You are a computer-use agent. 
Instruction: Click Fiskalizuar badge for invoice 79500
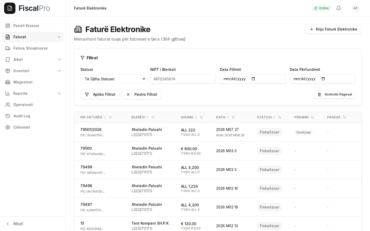point(269,151)
